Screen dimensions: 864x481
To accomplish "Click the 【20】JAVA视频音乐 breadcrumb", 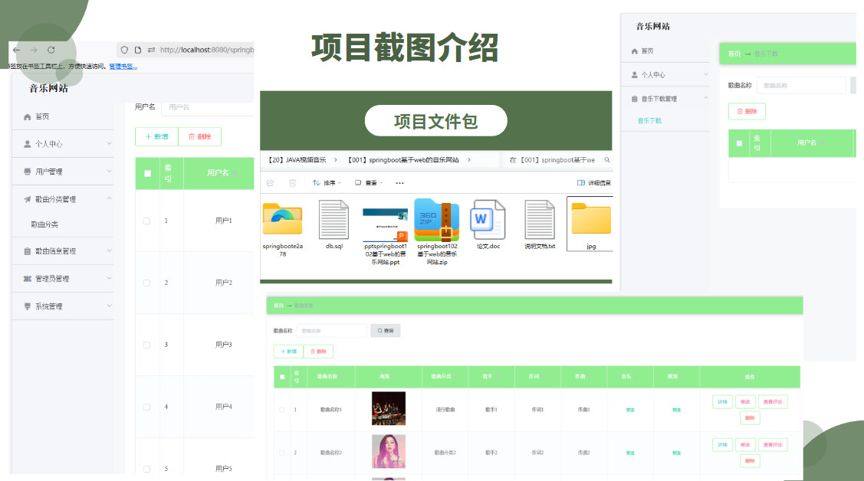I will click(297, 160).
